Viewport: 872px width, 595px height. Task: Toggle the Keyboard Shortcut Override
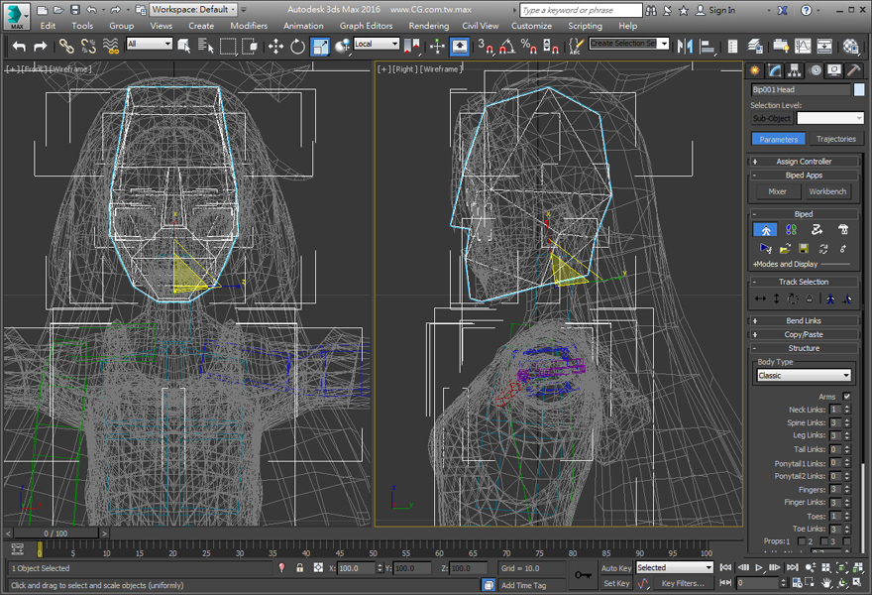[460, 47]
